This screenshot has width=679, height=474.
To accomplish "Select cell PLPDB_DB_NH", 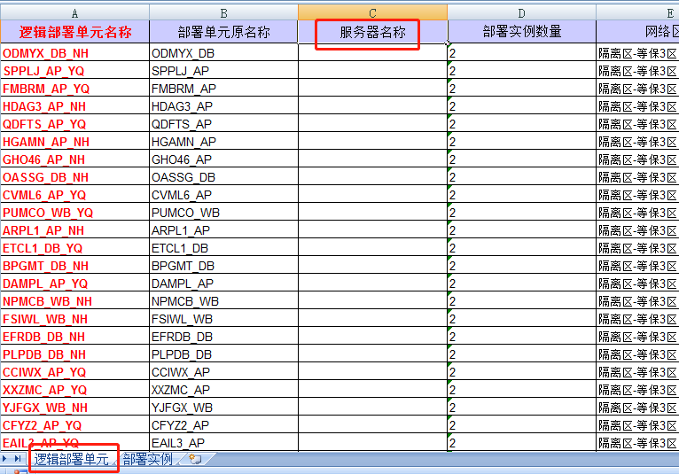I will (x=75, y=354).
